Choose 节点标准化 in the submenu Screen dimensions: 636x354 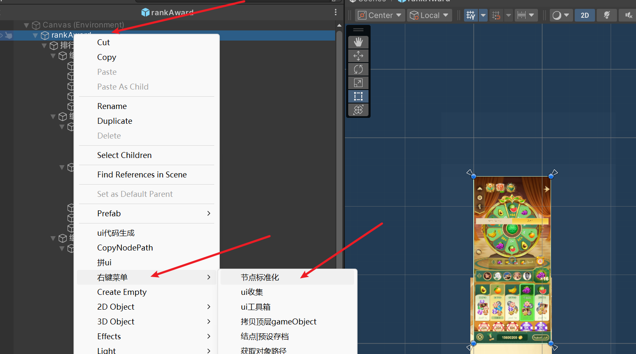pyautogui.click(x=287, y=277)
